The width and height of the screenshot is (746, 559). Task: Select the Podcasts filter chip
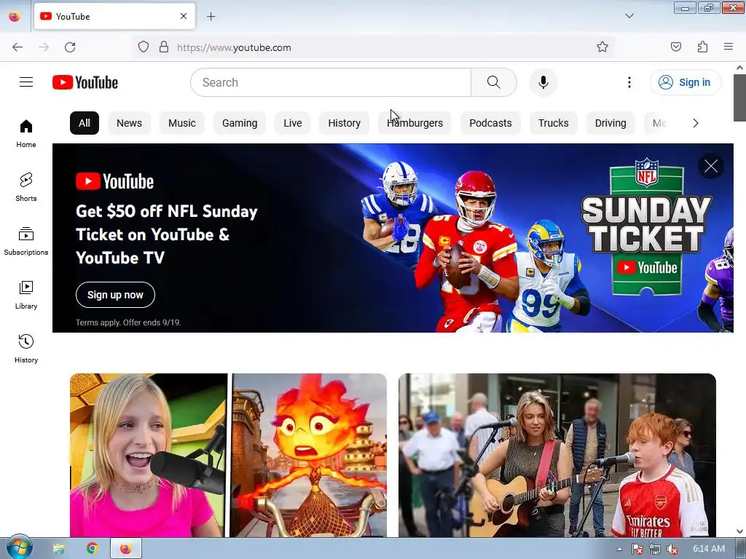tap(490, 123)
